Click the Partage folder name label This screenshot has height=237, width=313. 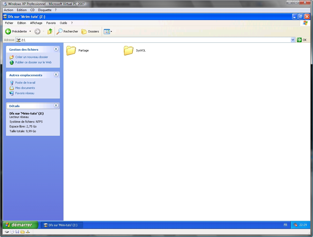click(84, 50)
